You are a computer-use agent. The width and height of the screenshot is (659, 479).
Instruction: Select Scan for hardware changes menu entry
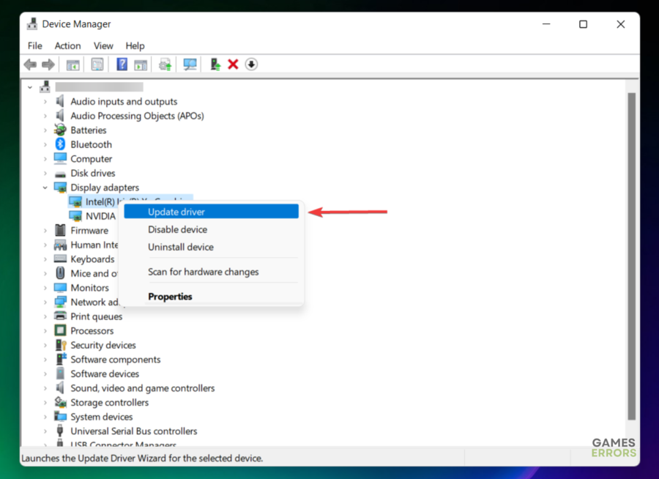203,272
